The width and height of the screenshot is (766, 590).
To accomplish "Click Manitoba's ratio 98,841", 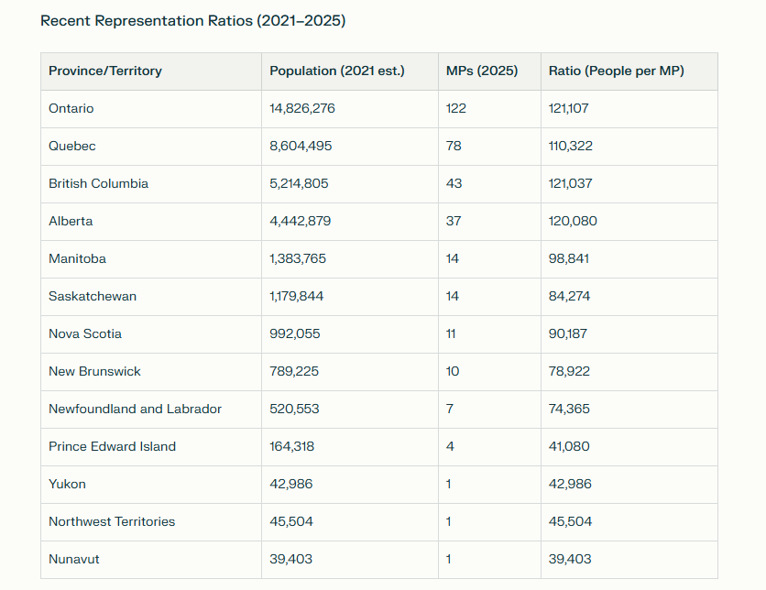I will (x=569, y=259).
